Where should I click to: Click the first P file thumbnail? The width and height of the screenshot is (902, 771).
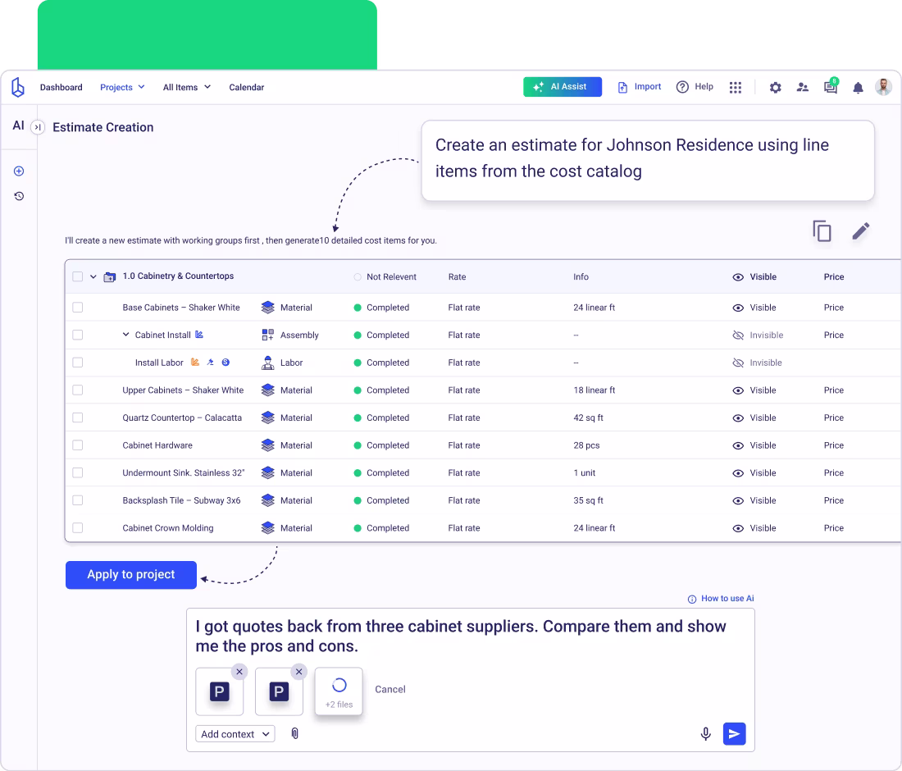[219, 691]
